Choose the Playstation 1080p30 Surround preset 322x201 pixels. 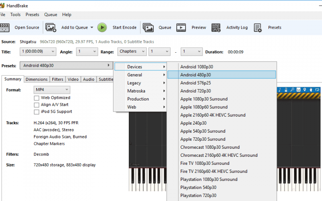click(222, 179)
